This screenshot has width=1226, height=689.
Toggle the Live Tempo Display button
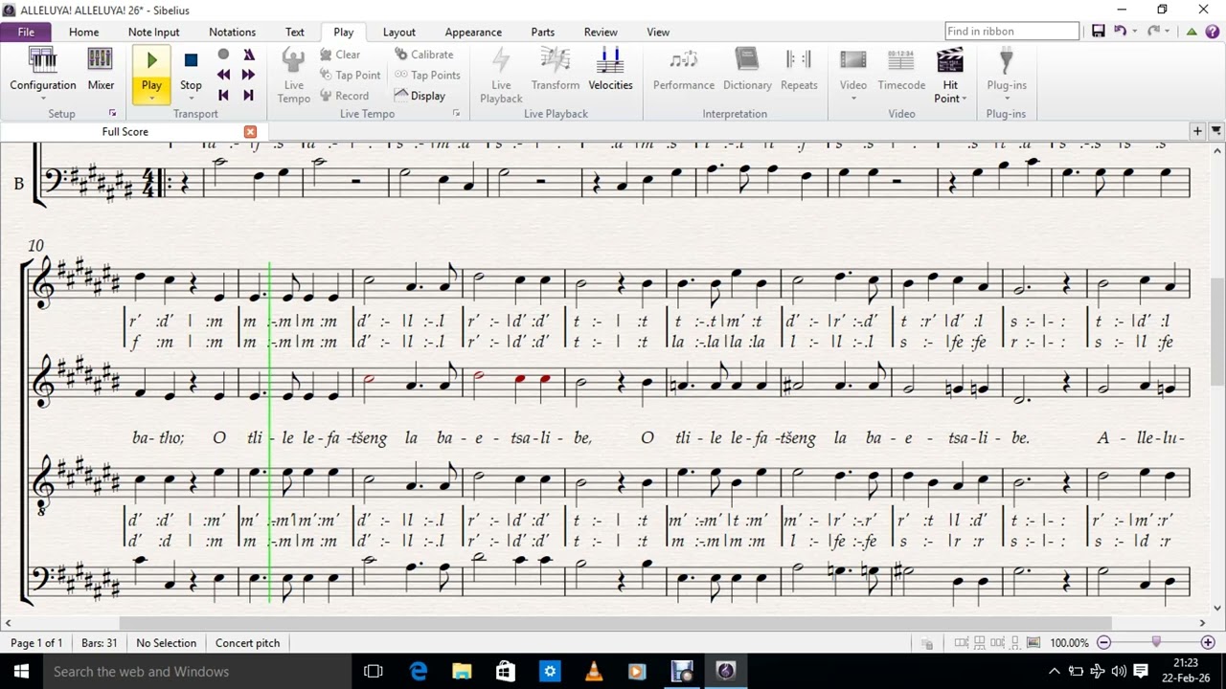pos(420,96)
